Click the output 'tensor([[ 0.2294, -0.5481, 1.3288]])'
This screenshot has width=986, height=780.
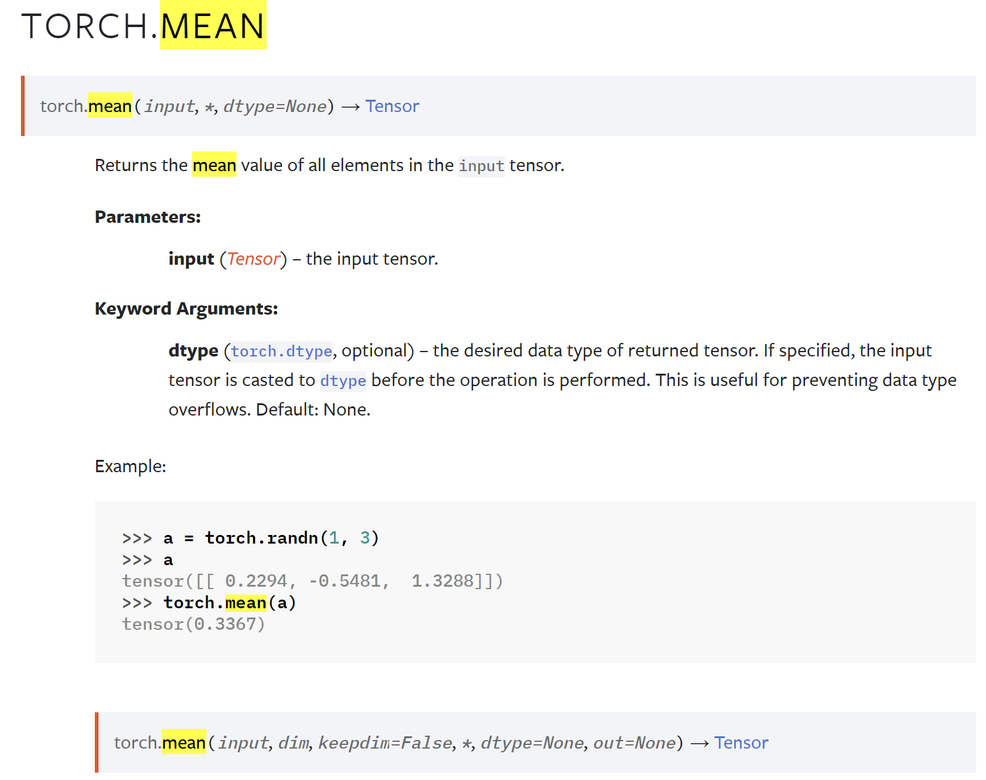pos(312,581)
